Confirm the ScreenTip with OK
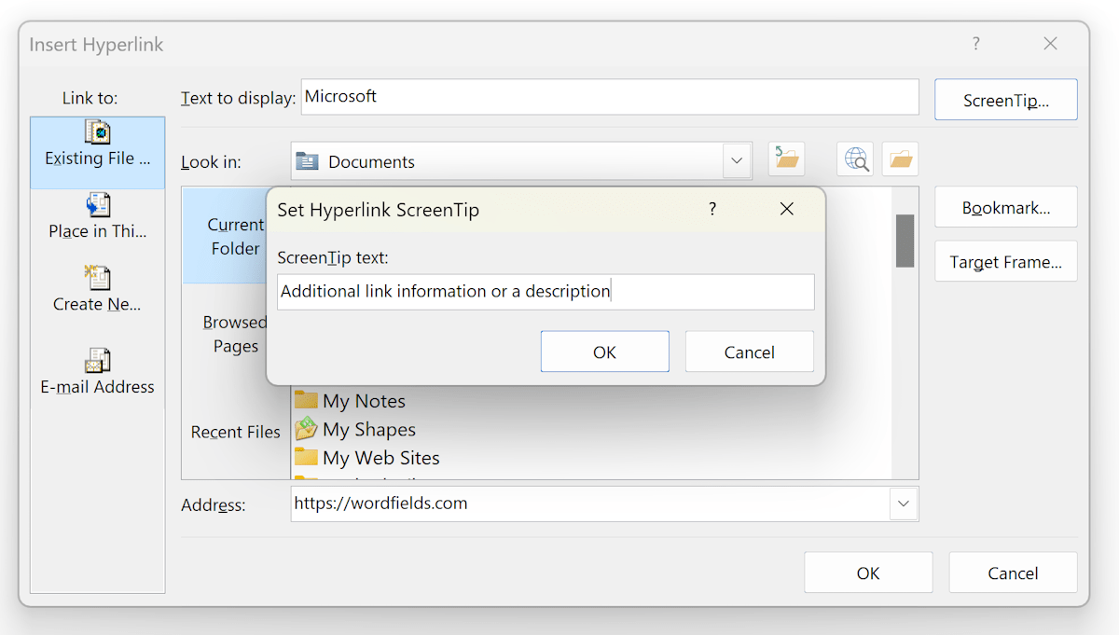The width and height of the screenshot is (1119, 635). point(604,352)
